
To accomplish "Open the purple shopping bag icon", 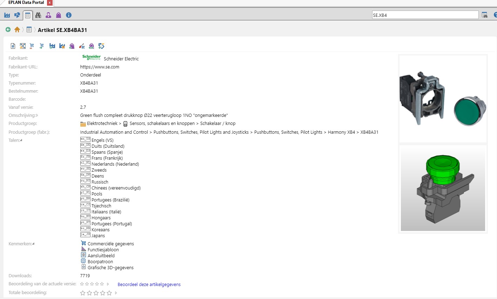I will 59,15.
